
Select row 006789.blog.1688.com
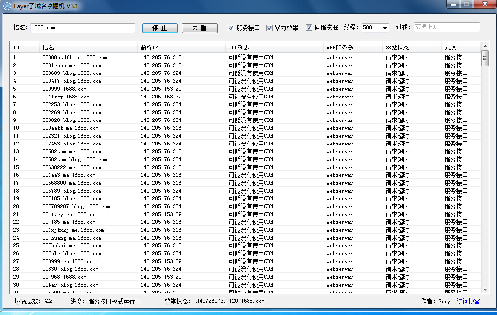[246, 191]
